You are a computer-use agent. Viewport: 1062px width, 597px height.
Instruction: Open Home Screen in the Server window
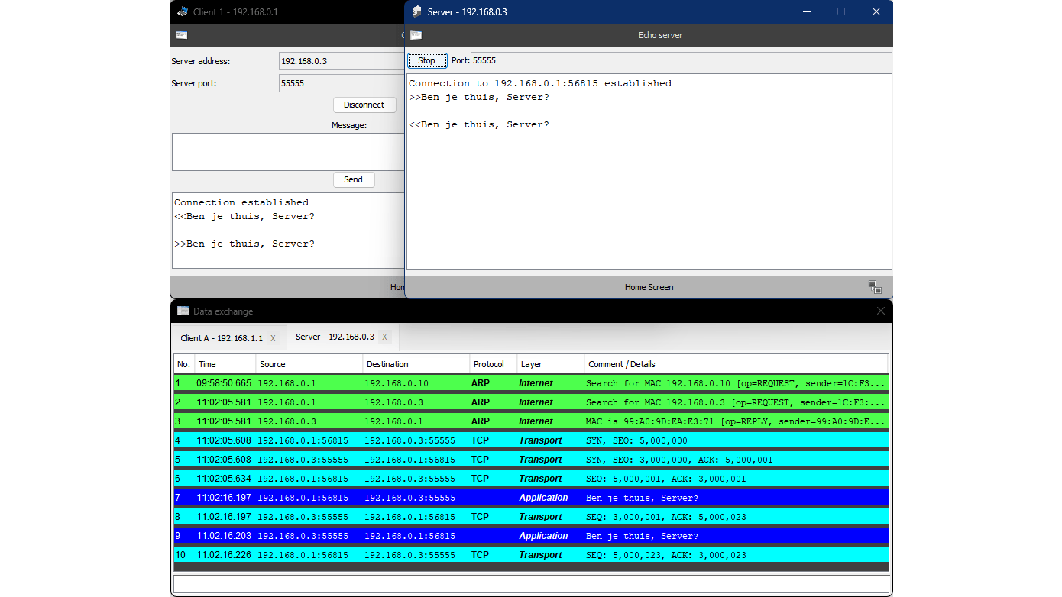click(649, 287)
